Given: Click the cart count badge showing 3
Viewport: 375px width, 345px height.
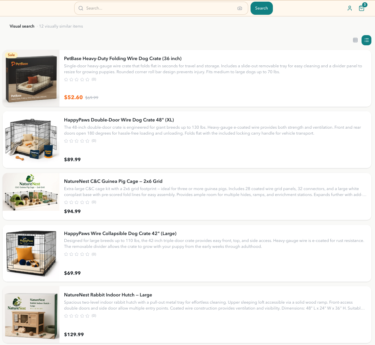Looking at the screenshot, I should pos(365,5).
